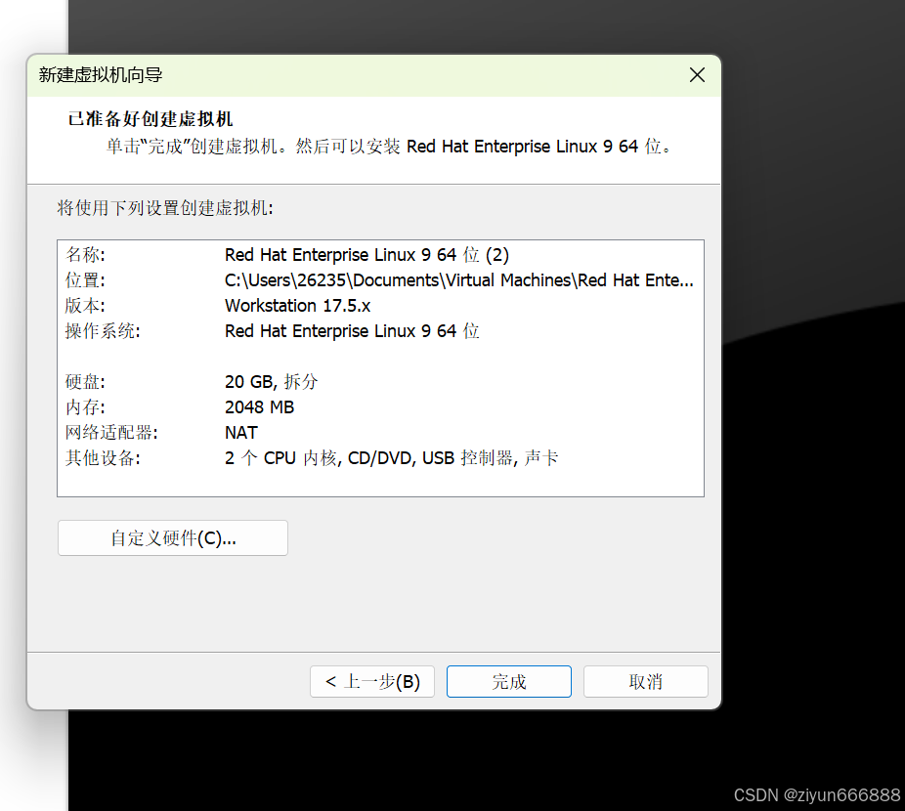Screen dimensions: 905x811
Task: Click the 名称: label
Action: coord(85,255)
